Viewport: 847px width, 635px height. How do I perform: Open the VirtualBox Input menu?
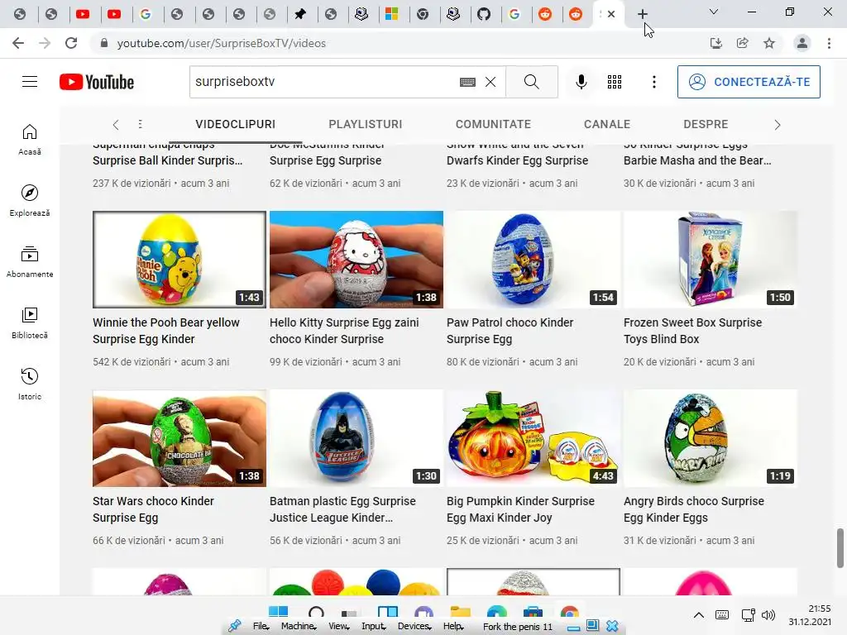click(374, 627)
